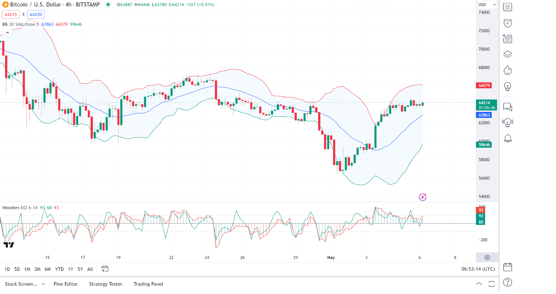Maximize the bottom panel
Screen dimensions: 556x294
pos(491,284)
